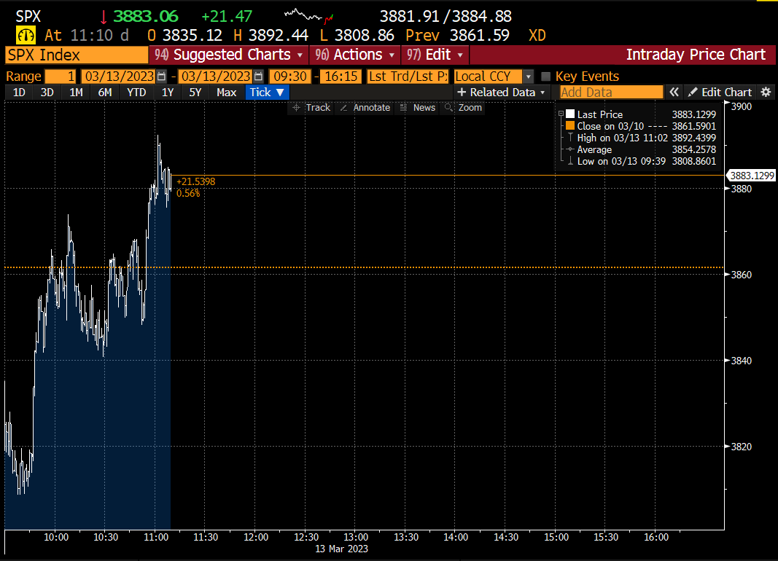Collapse the legend panel via double-chevron icon
The width and height of the screenshot is (778, 561).
[674, 92]
